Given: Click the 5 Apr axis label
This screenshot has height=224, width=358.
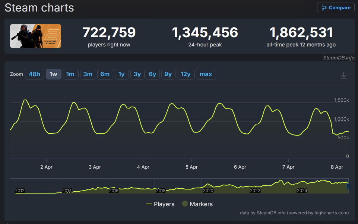Looking at the screenshot, I should [x=191, y=167].
